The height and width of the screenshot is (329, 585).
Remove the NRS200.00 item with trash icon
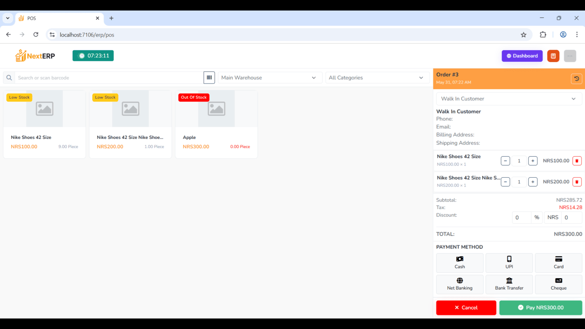click(577, 182)
